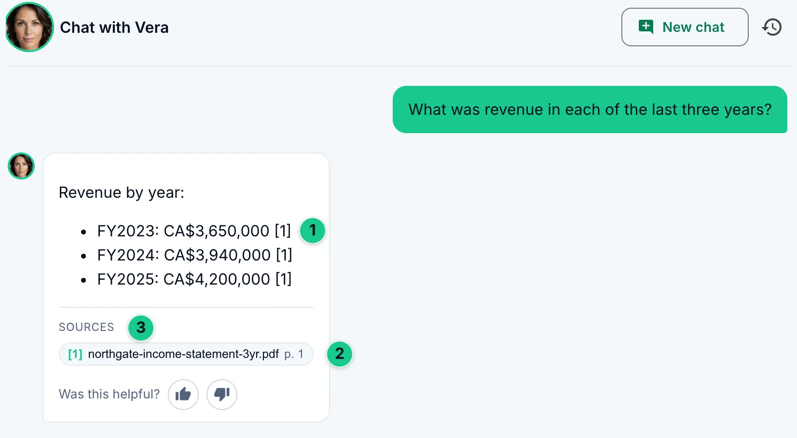
Task: Open the northgate-income-statement-3yr.pdf source chip
Action: (186, 354)
